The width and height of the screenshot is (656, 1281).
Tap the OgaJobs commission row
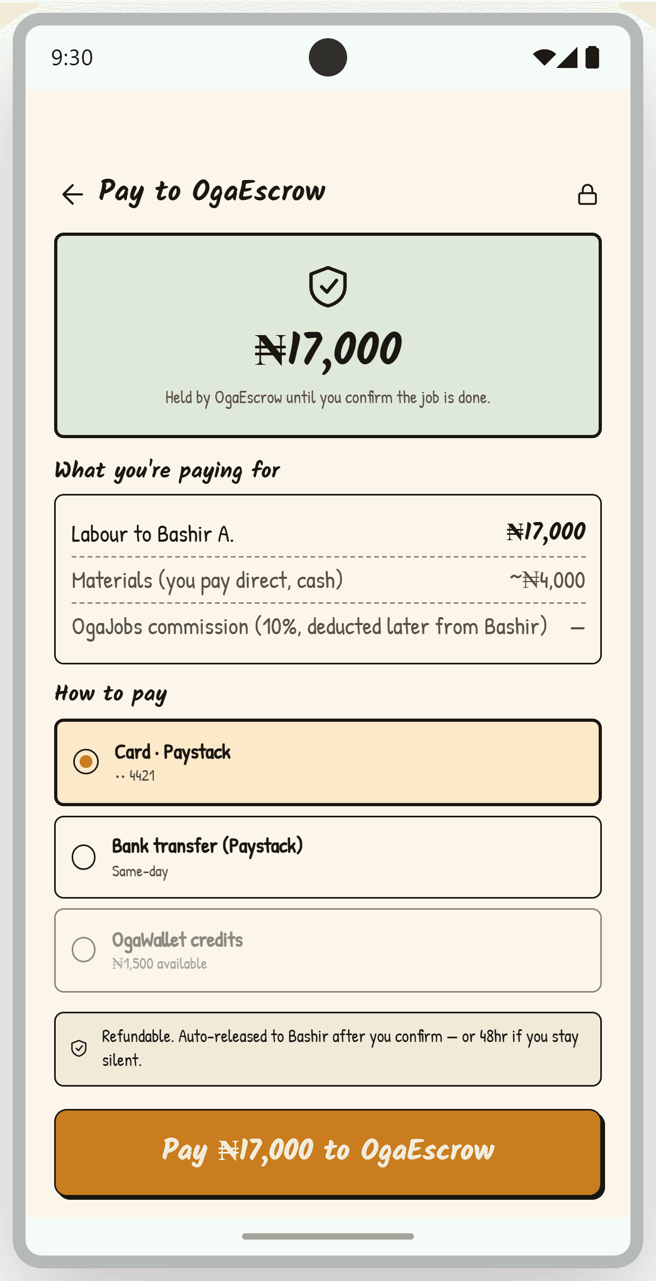coord(329,627)
